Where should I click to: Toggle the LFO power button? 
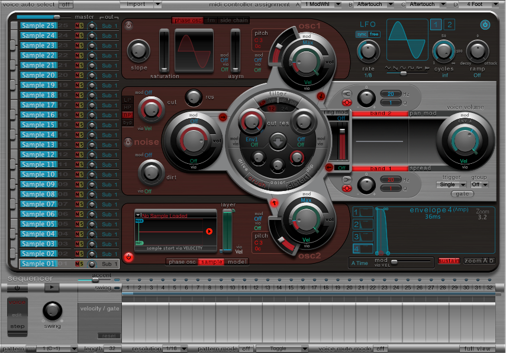point(485,25)
